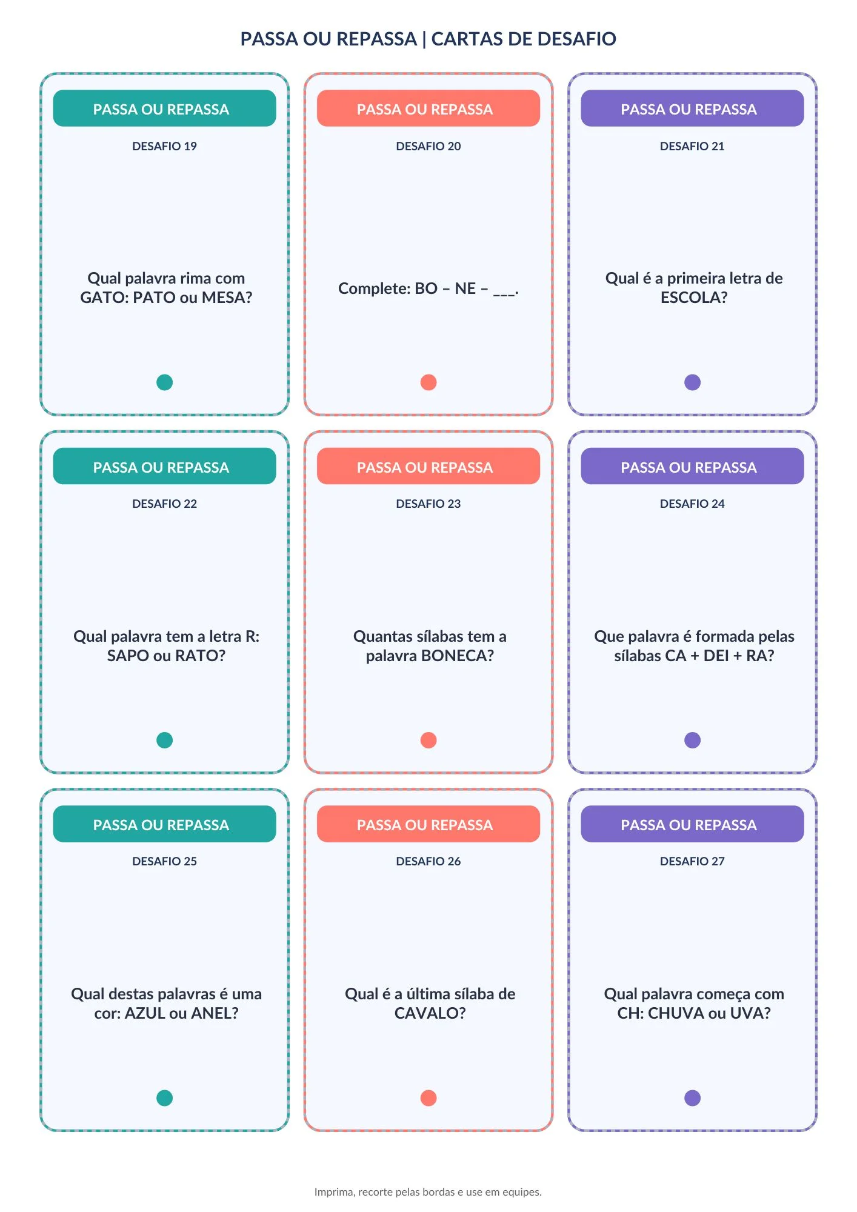
Task: Click the purple dot on Desafio 21 card
Action: pos(692,382)
